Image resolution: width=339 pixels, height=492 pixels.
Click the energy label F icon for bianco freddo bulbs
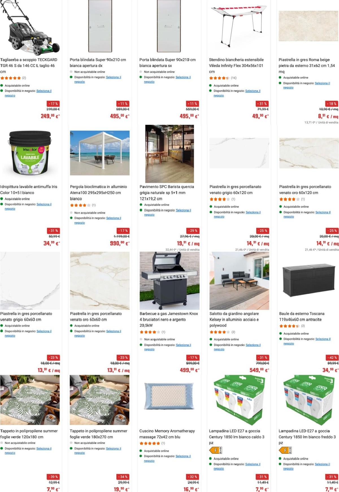point(285,450)
